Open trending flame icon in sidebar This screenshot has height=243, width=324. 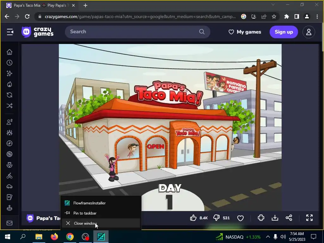click(x=9, y=84)
